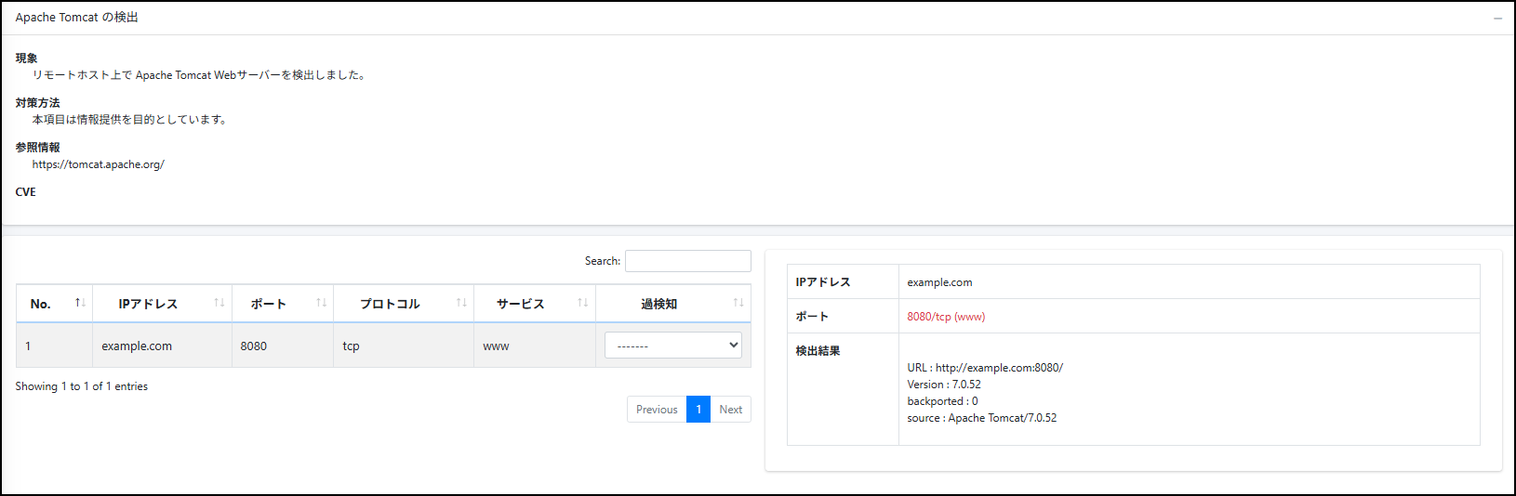
Task: Click the backported : 0 line
Action: 942,401
